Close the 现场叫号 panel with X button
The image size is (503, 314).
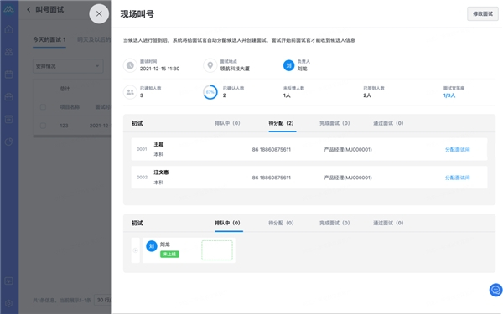[x=99, y=13]
